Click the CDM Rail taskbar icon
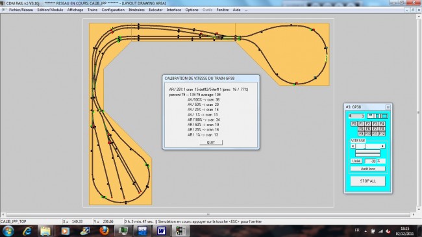 180,231
